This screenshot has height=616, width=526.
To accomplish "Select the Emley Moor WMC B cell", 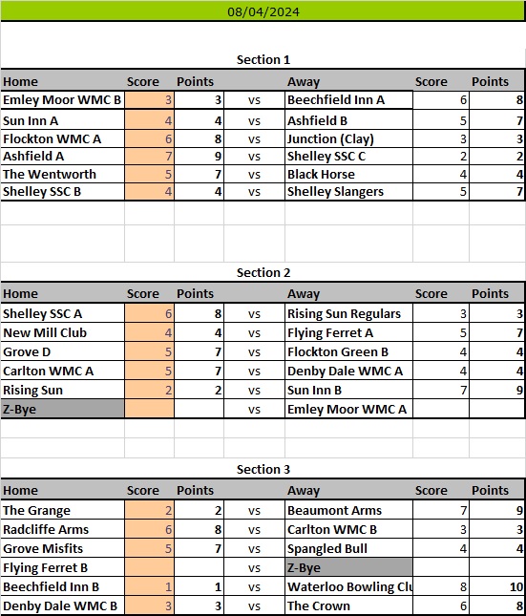I will 62,100.
